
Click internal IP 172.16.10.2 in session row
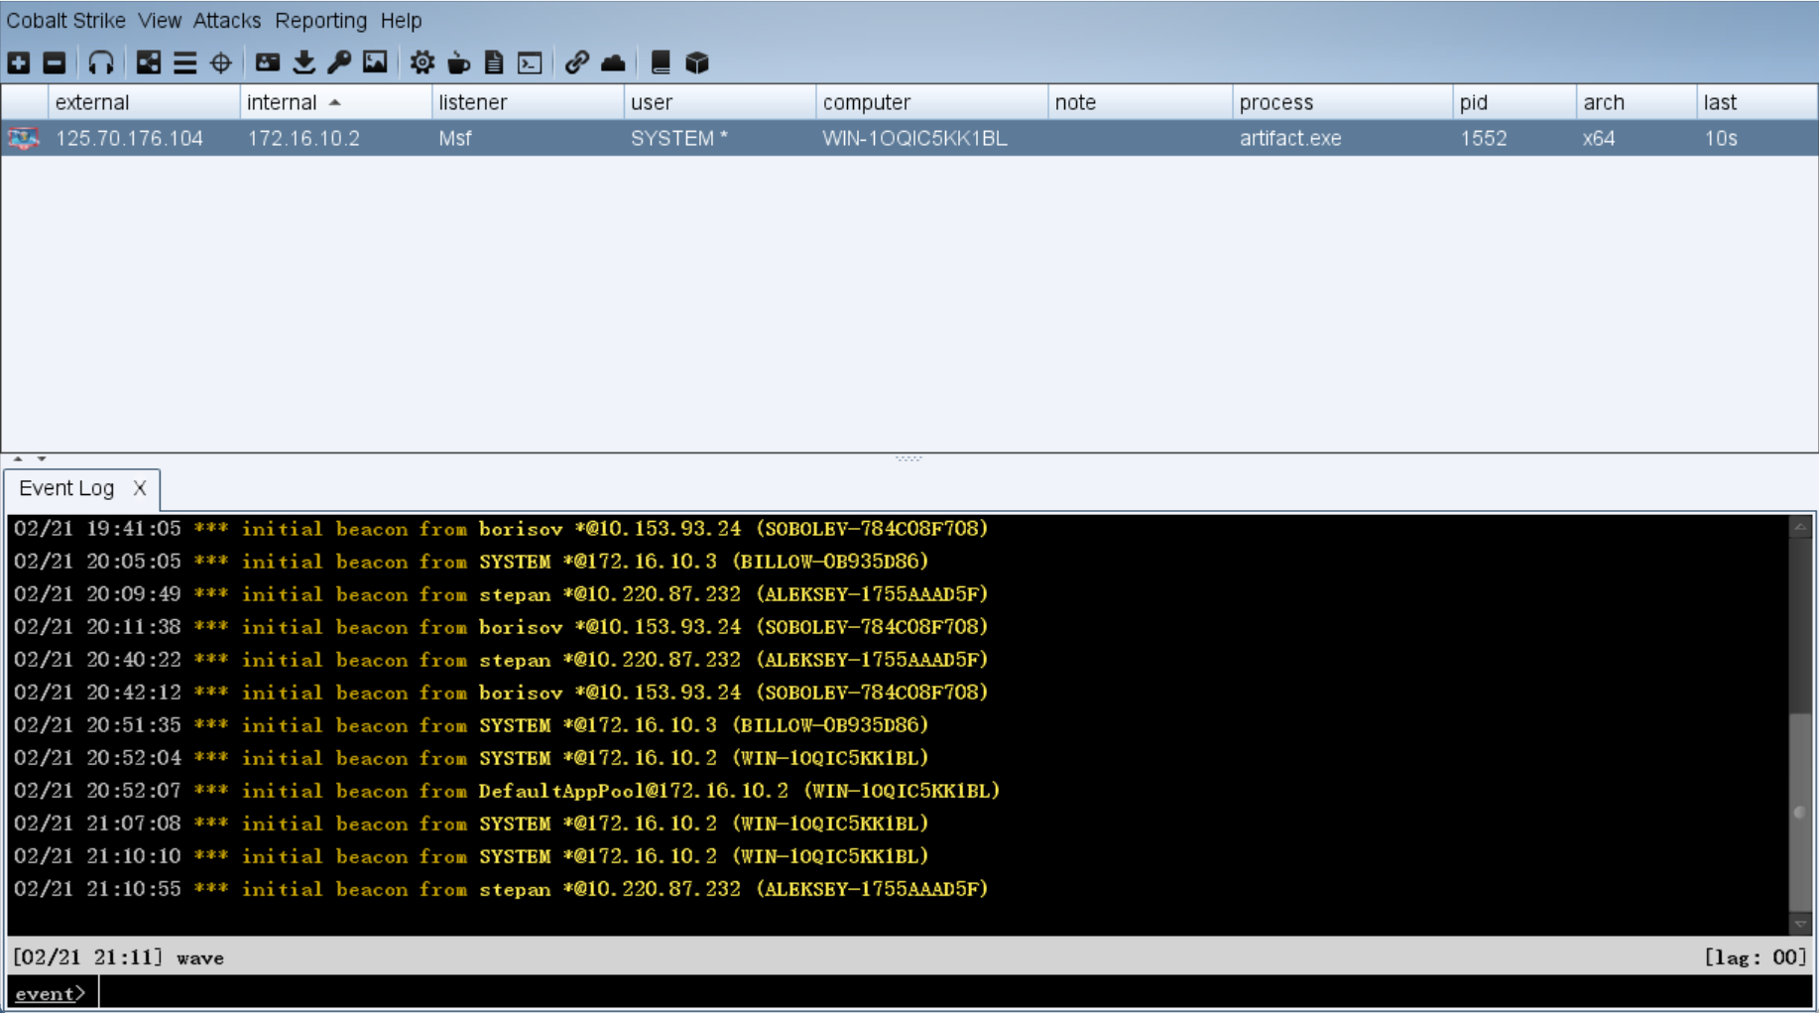(303, 138)
